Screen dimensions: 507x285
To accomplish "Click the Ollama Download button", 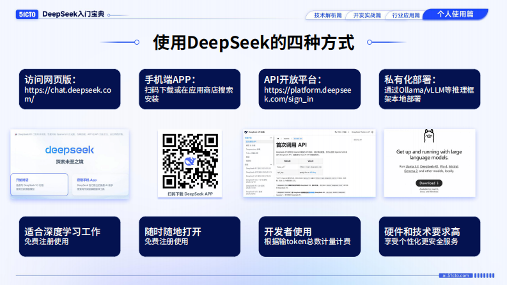I will [x=429, y=183].
